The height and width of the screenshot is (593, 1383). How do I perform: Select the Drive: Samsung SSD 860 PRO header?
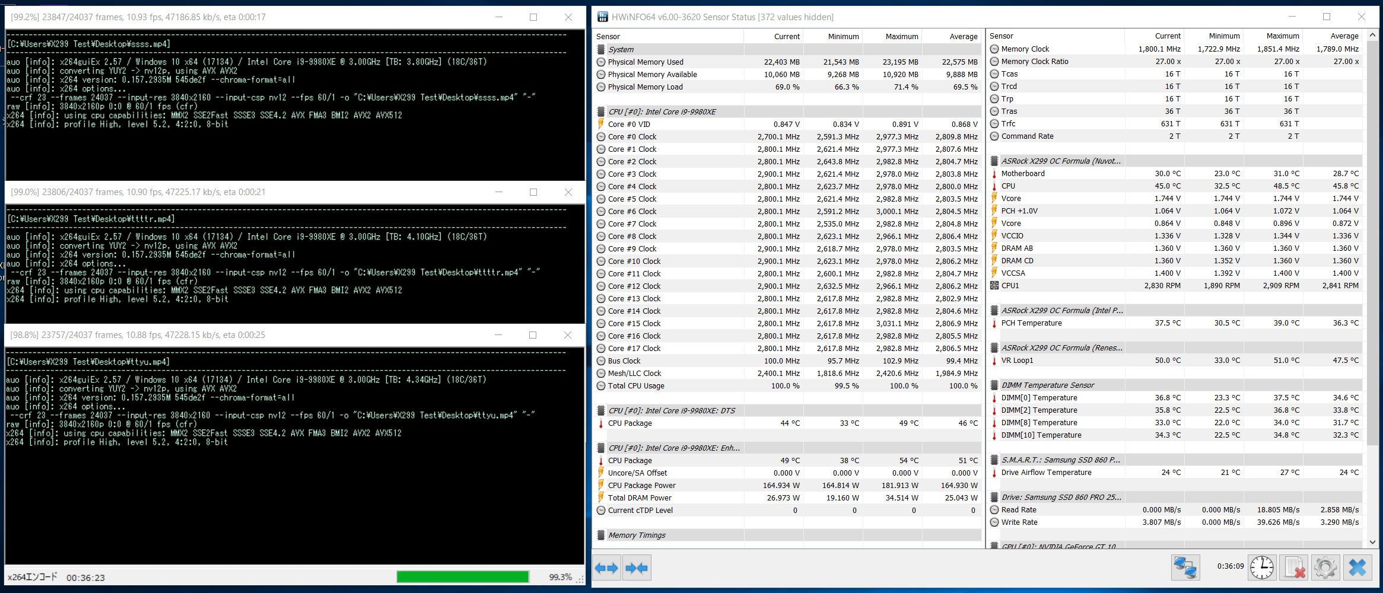coord(1175,497)
